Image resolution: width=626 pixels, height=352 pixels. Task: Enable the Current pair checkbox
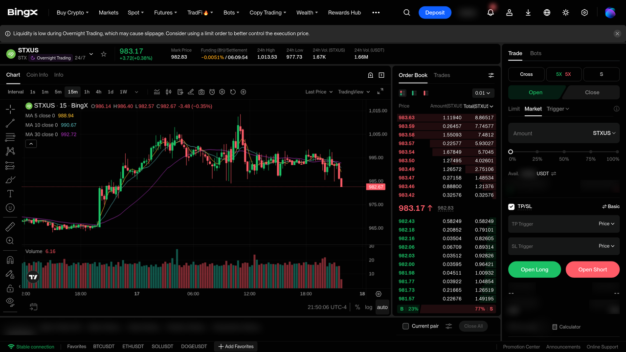coord(405,326)
